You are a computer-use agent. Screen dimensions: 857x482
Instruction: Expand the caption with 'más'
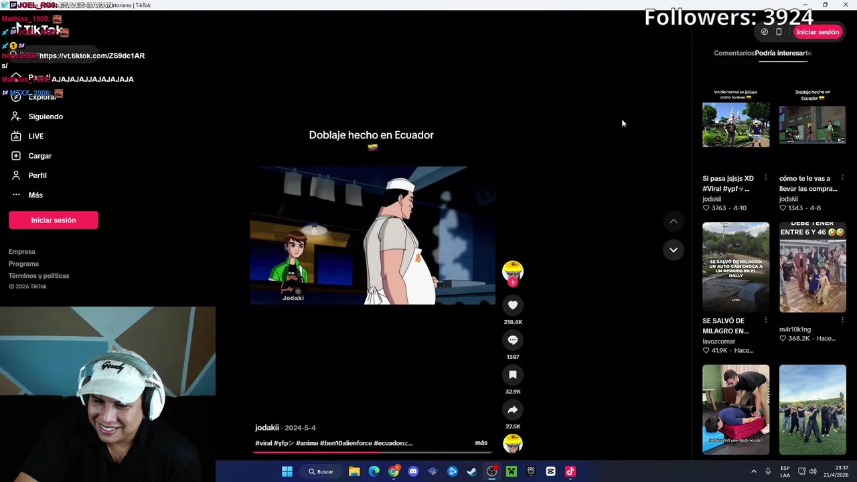pos(481,443)
